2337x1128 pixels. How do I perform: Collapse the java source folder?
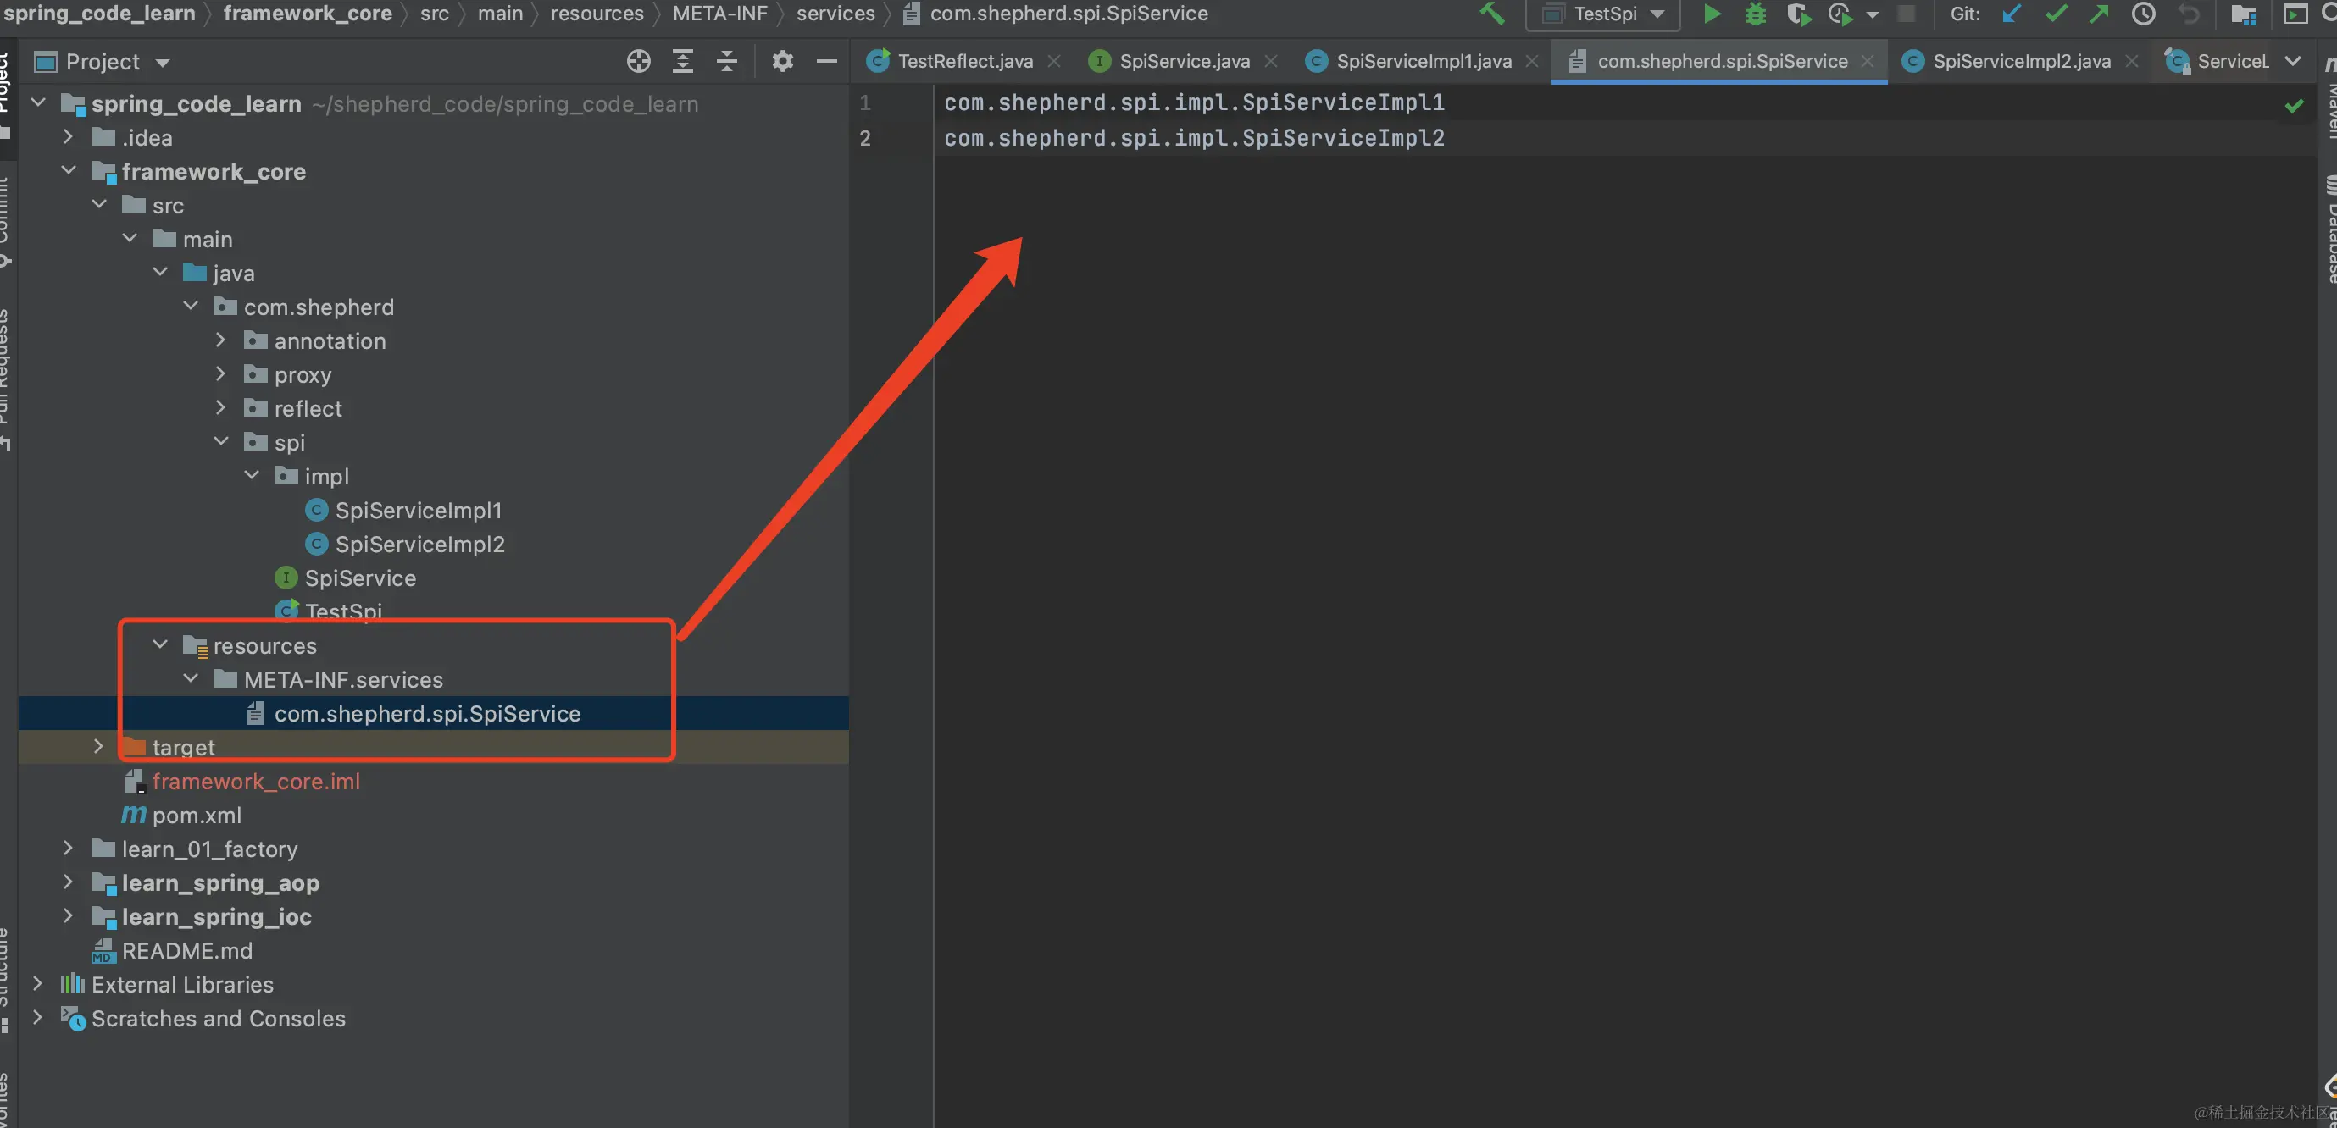pos(159,272)
